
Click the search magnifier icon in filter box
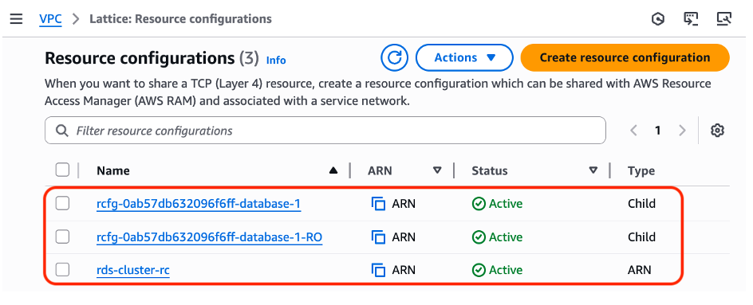coord(62,131)
